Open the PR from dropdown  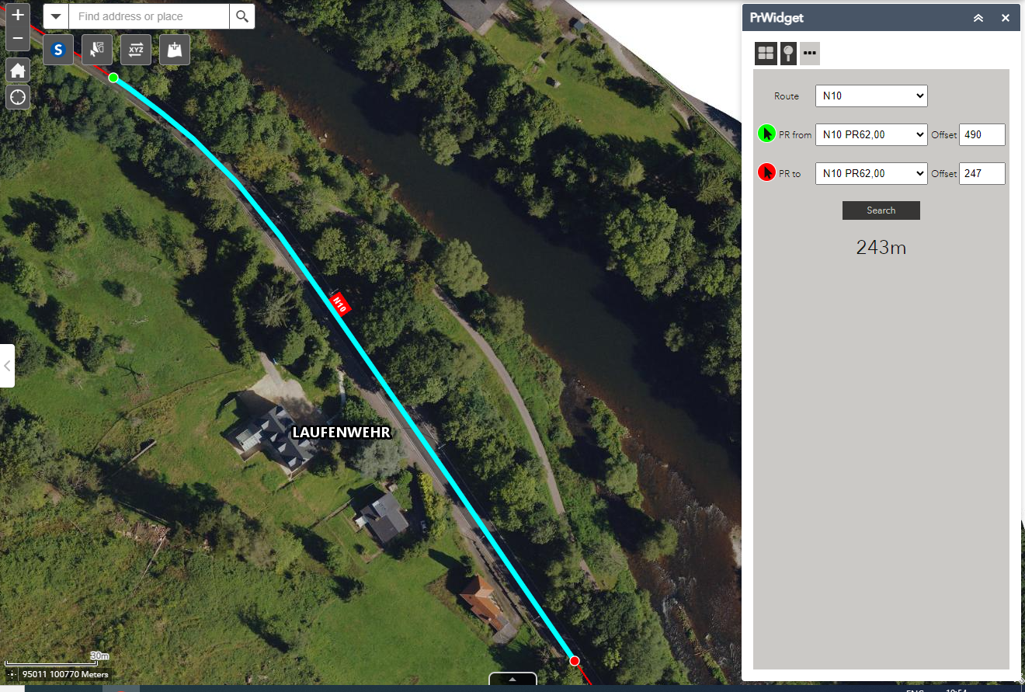pos(871,134)
